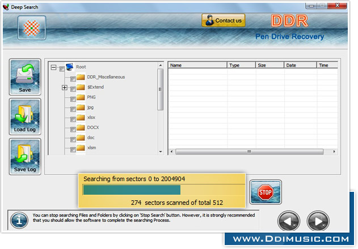
Task: Click the jpg folder icon
Action: [81, 107]
